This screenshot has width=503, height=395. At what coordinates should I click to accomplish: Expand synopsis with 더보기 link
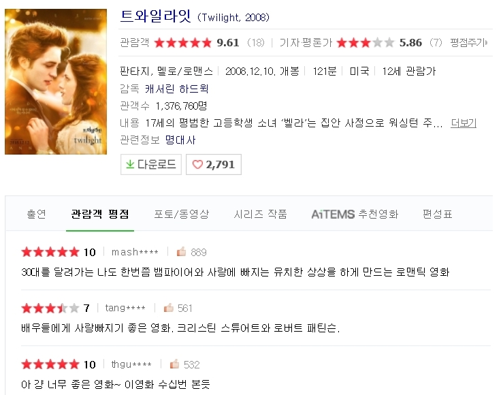(464, 123)
